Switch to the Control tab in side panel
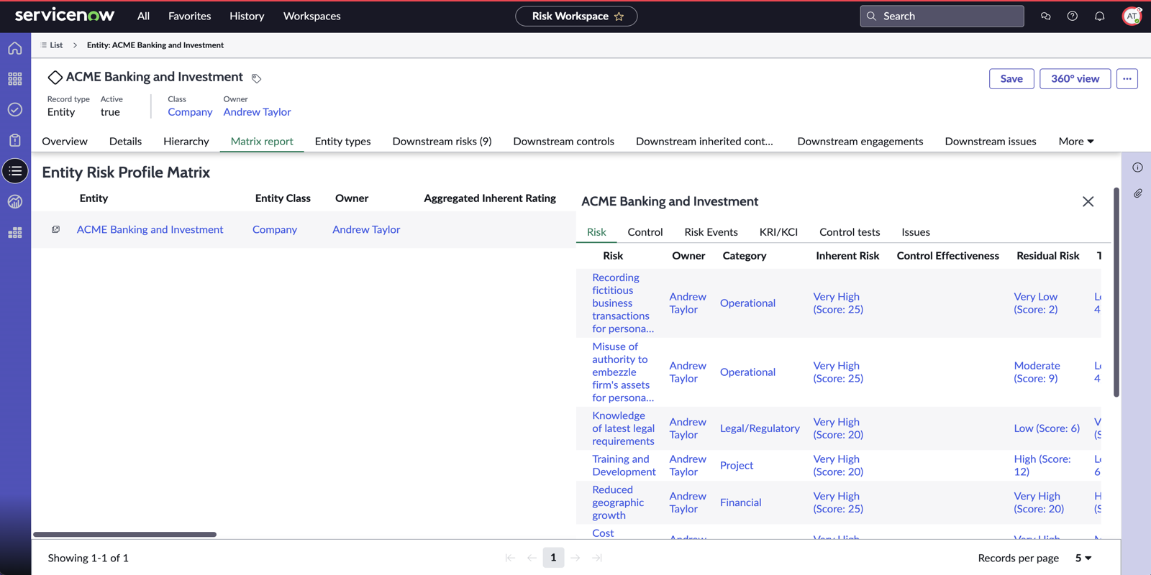The image size is (1151, 575). pyautogui.click(x=645, y=232)
